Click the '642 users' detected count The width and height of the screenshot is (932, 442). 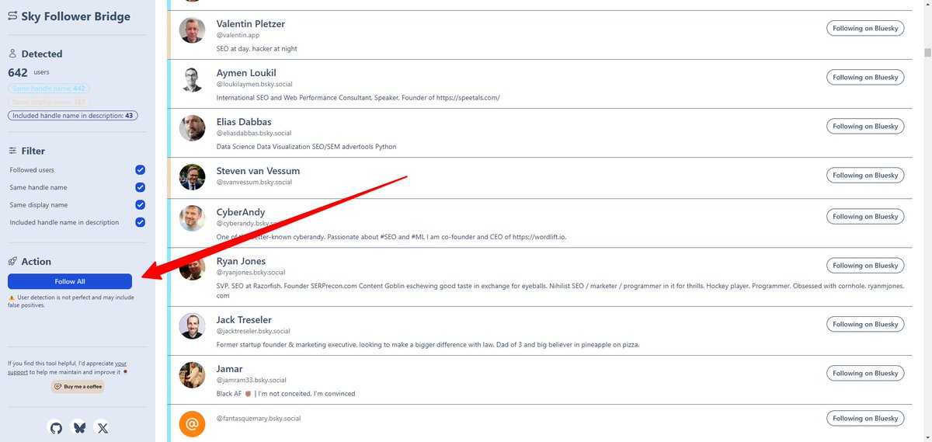(x=29, y=72)
